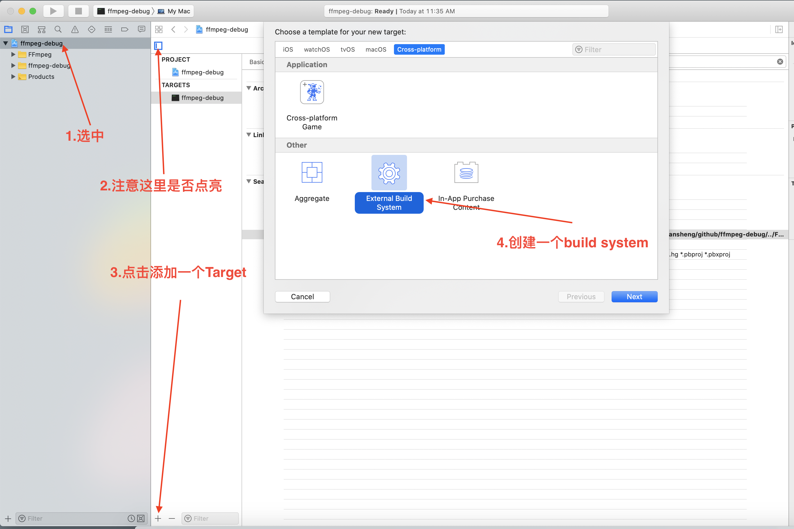The height and width of the screenshot is (529, 794).
Task: Expand the Products folder
Action: point(13,77)
